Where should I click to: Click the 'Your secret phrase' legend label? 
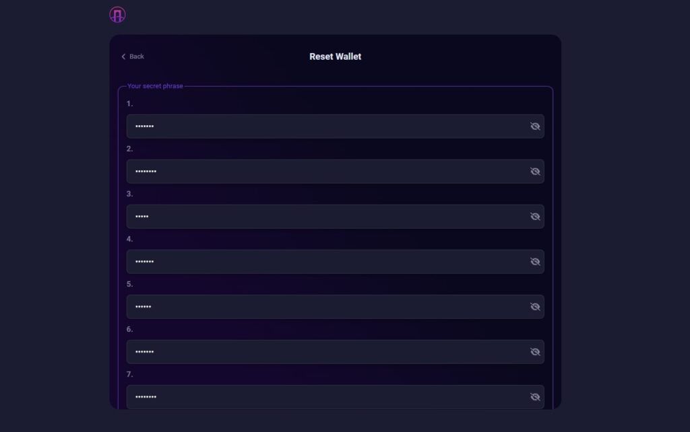[x=155, y=86]
